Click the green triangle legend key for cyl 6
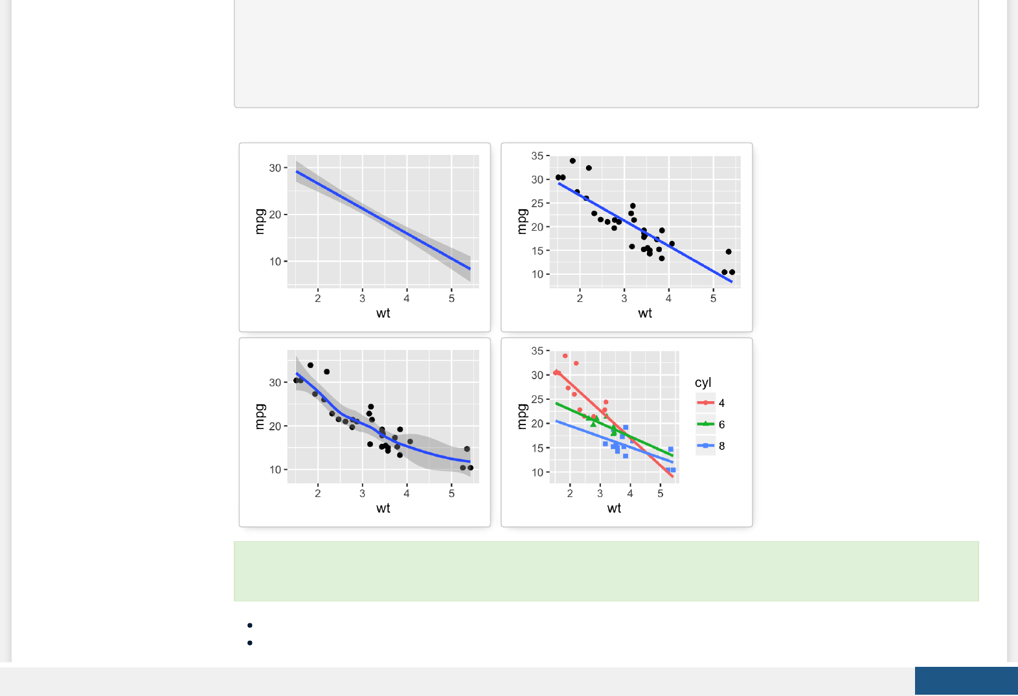 (705, 424)
